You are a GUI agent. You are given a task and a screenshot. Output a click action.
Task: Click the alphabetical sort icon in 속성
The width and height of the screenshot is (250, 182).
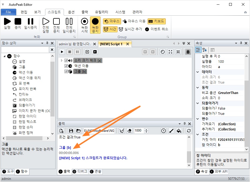205,50
